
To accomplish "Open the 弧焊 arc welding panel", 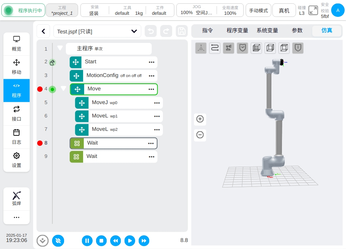I will pyautogui.click(x=17, y=199).
